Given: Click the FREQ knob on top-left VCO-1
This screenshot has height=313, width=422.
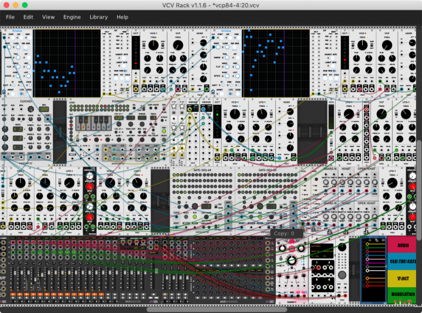Looking at the screenshot, I should pos(153,45).
